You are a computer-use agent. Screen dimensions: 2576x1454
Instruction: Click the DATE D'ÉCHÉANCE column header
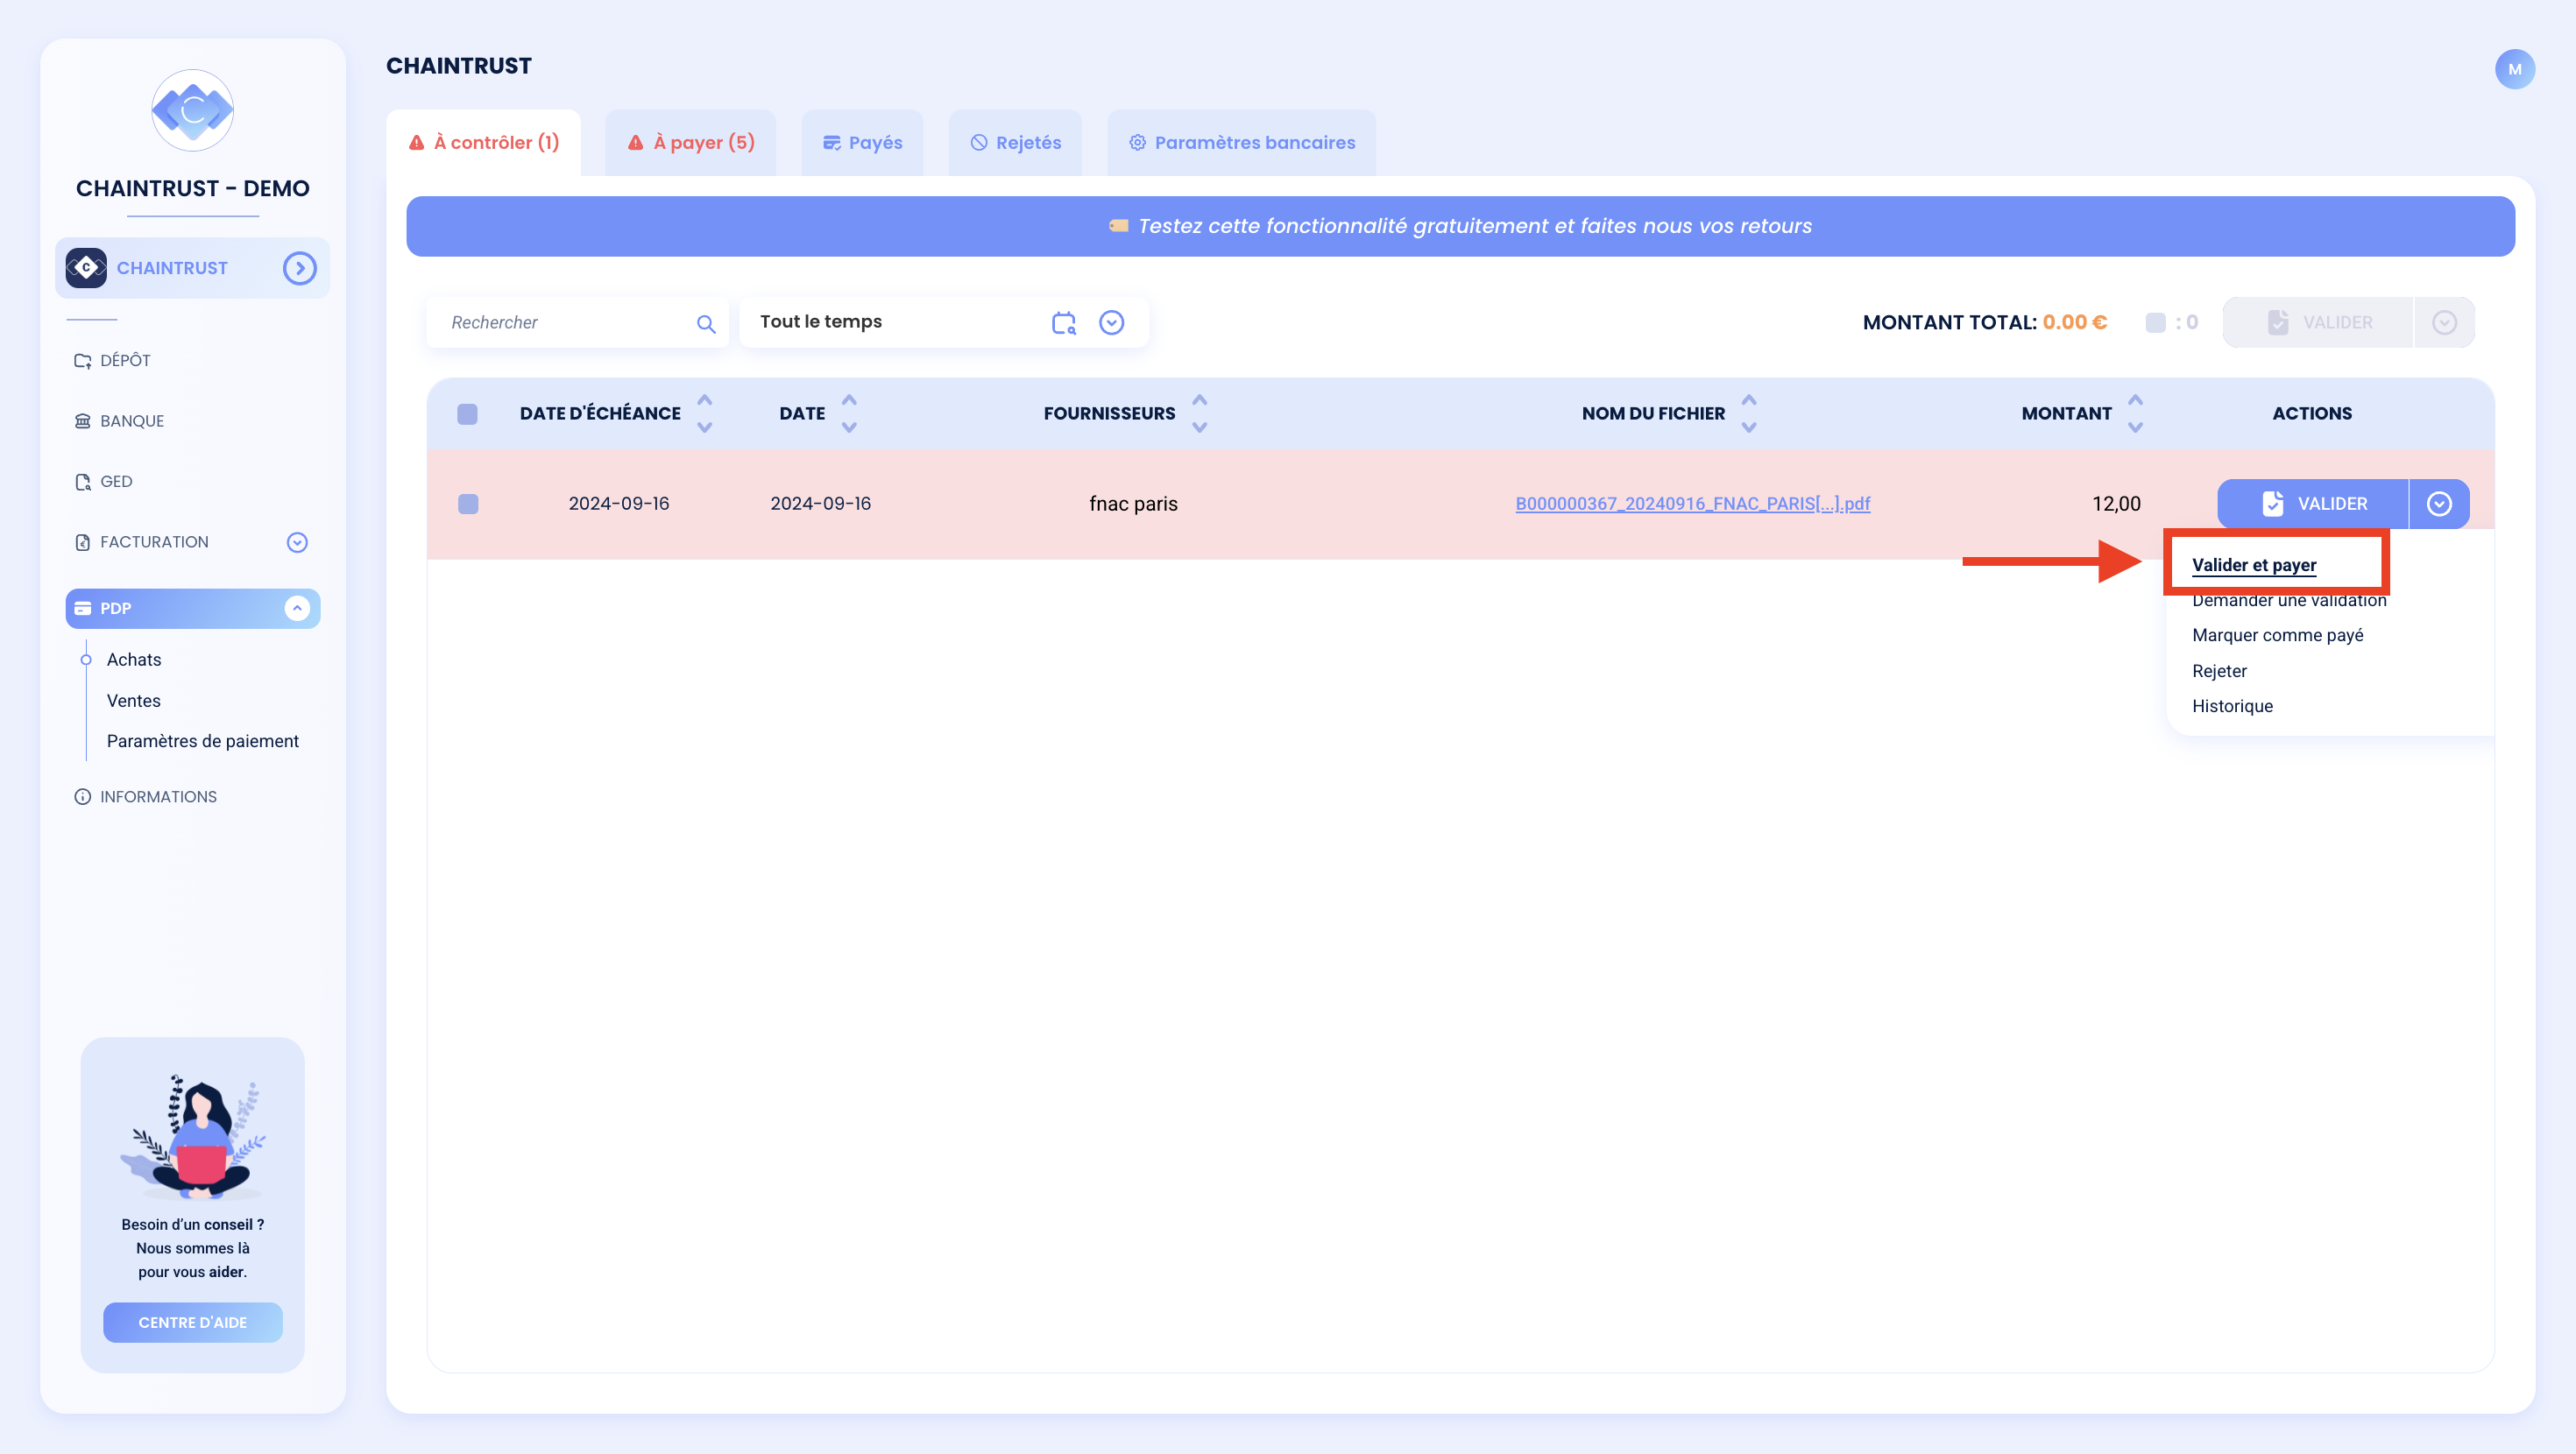point(600,414)
